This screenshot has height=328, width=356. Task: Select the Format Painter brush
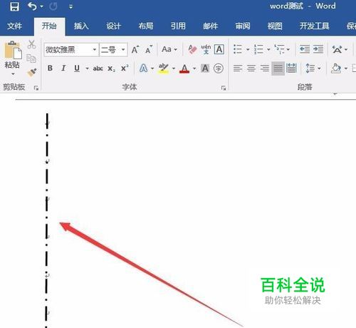point(31,73)
